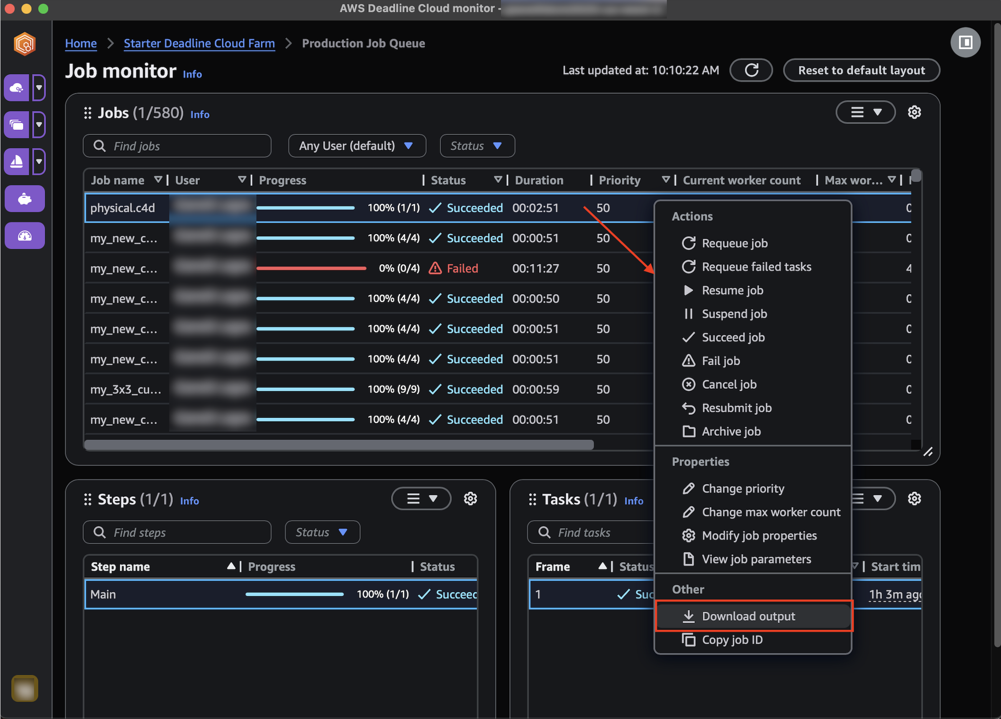Choose Requeue failed tasks menu item
The height and width of the screenshot is (719, 1001).
[x=756, y=267]
